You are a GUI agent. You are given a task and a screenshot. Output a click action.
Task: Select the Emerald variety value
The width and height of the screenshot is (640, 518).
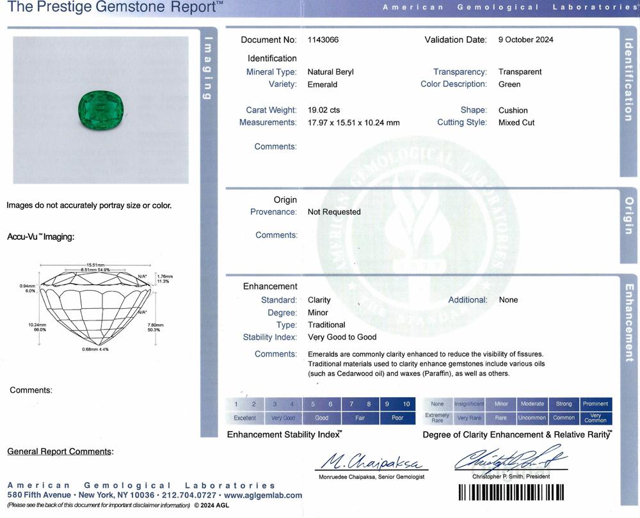[x=323, y=84]
